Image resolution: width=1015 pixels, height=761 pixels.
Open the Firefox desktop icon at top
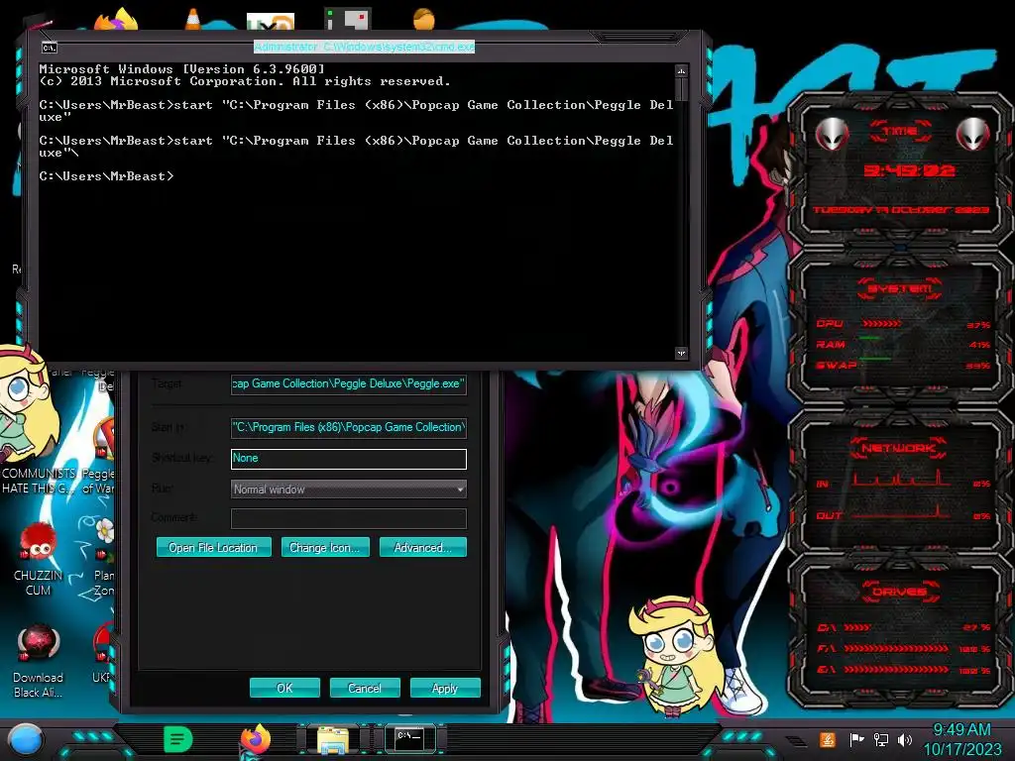click(x=117, y=21)
